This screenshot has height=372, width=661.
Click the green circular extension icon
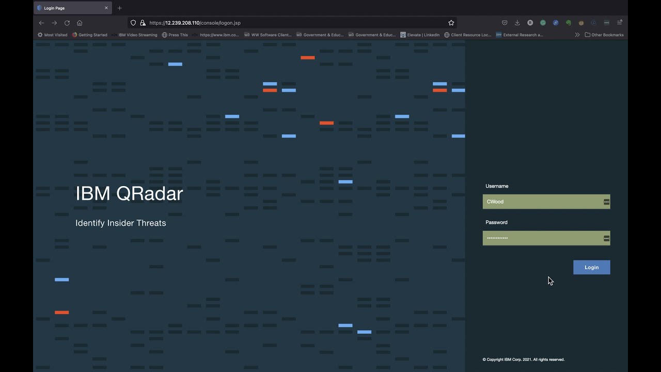(543, 23)
